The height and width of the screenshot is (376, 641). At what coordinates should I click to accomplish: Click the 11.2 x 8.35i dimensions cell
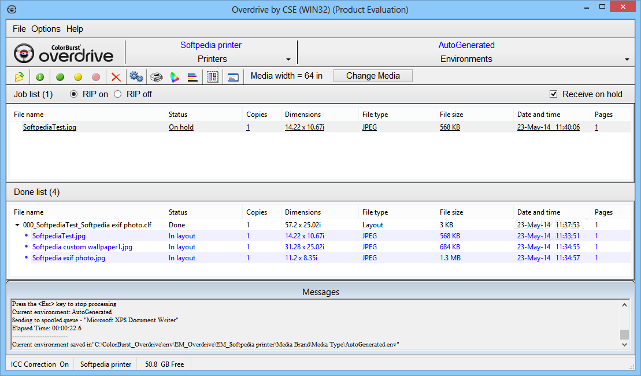pos(301,258)
